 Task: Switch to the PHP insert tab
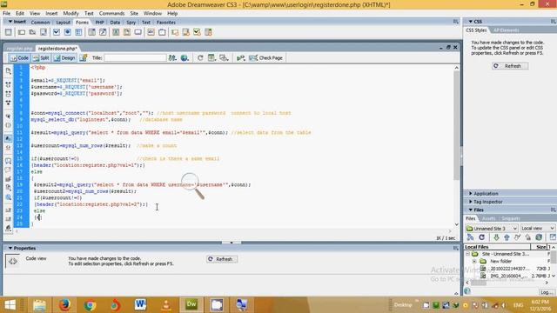(x=99, y=23)
